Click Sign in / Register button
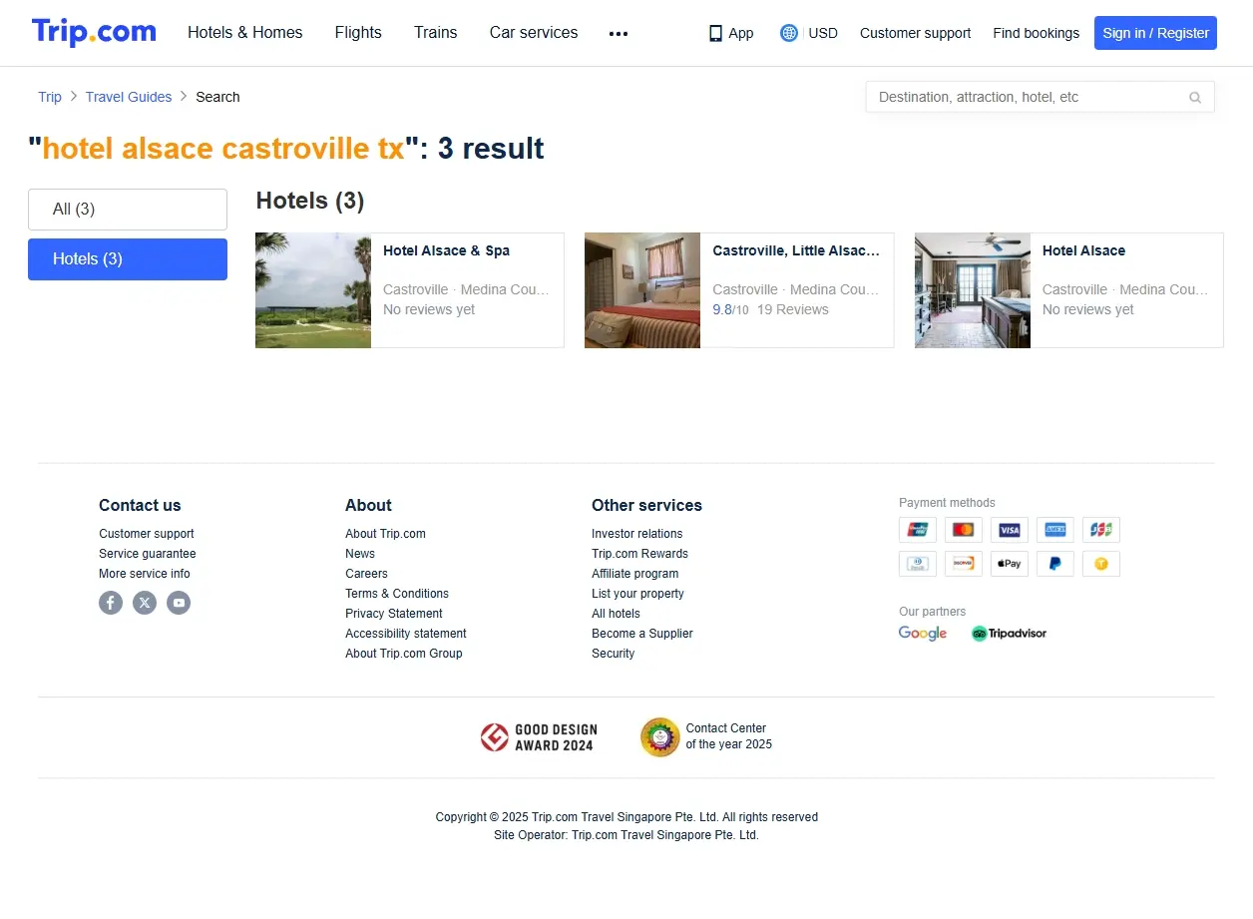This screenshot has width=1253, height=919. point(1155,33)
